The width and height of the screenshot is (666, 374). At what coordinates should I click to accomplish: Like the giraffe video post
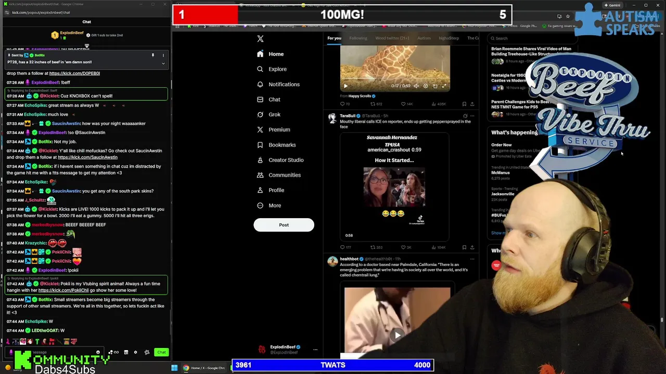pos(406,104)
